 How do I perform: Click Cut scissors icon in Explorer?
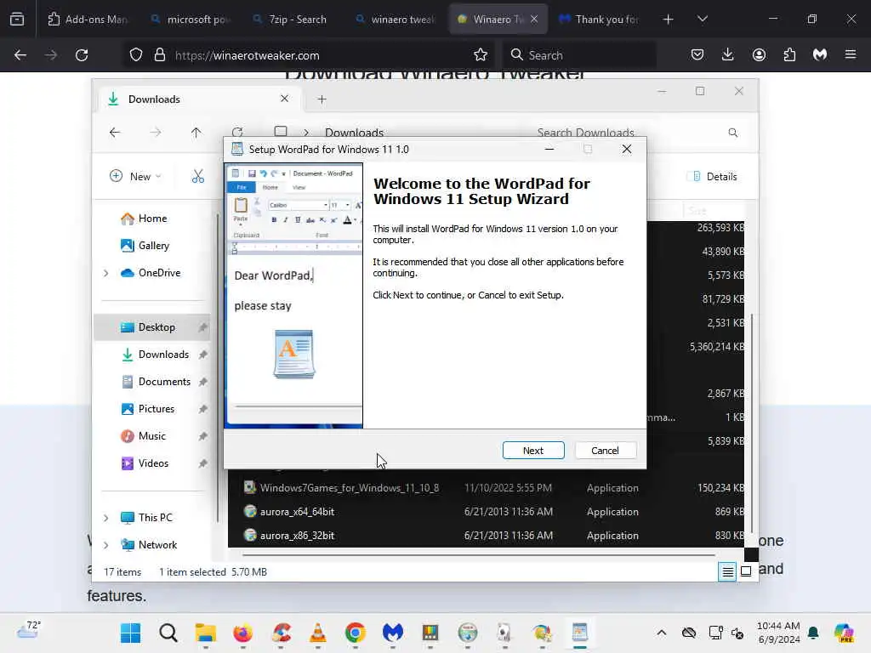coord(197,177)
